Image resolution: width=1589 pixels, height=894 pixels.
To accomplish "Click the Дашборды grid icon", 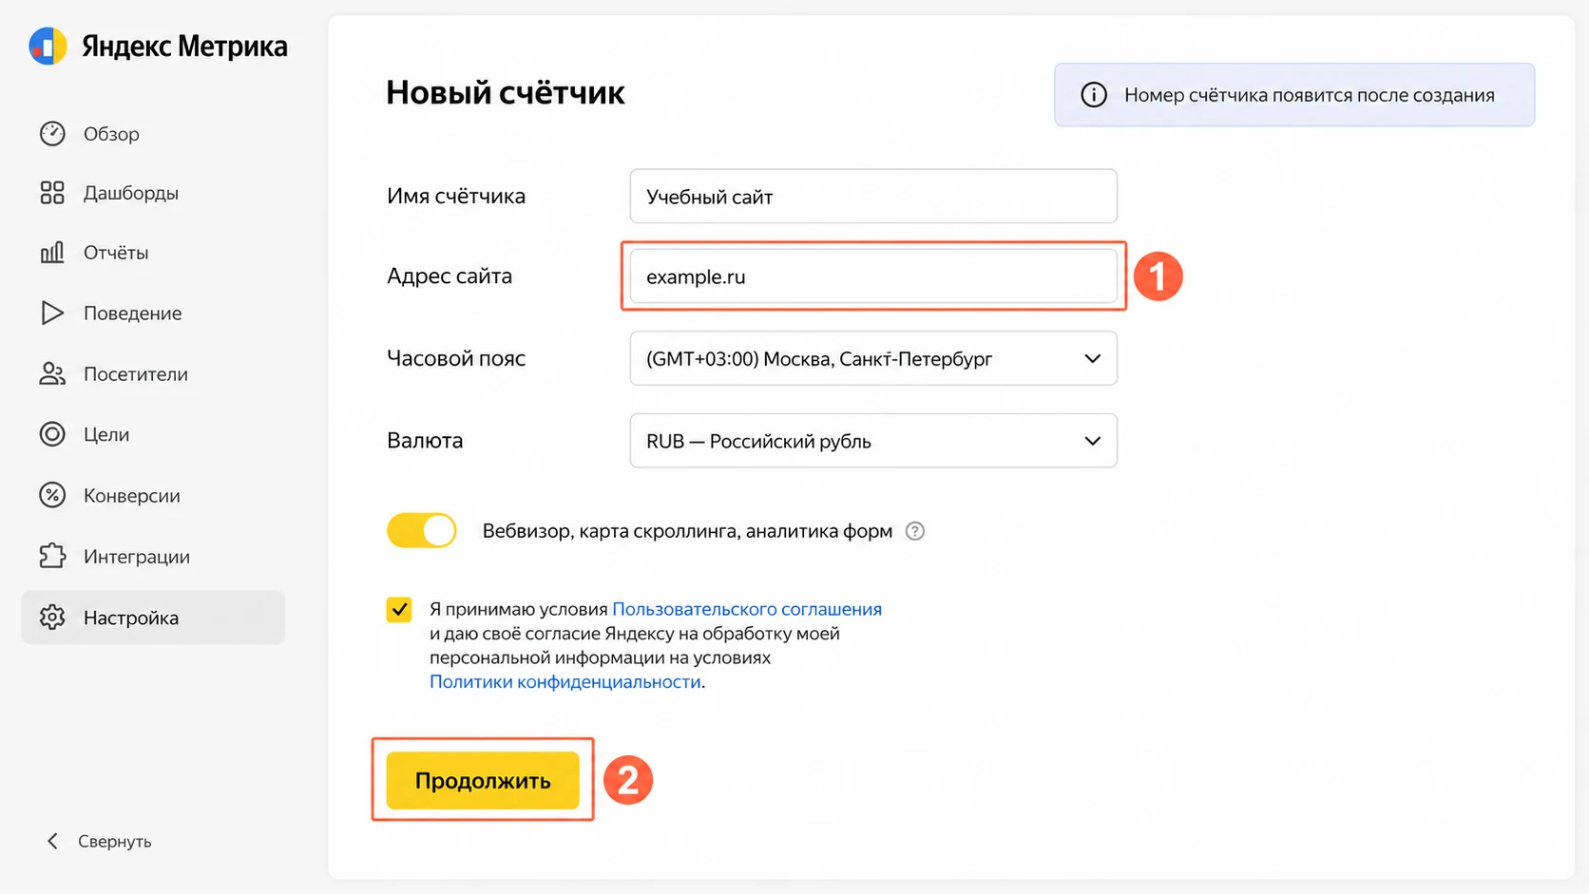I will coord(52,193).
